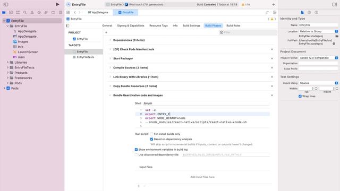Toggle the Wrap lines checkbox

[x=300, y=96]
